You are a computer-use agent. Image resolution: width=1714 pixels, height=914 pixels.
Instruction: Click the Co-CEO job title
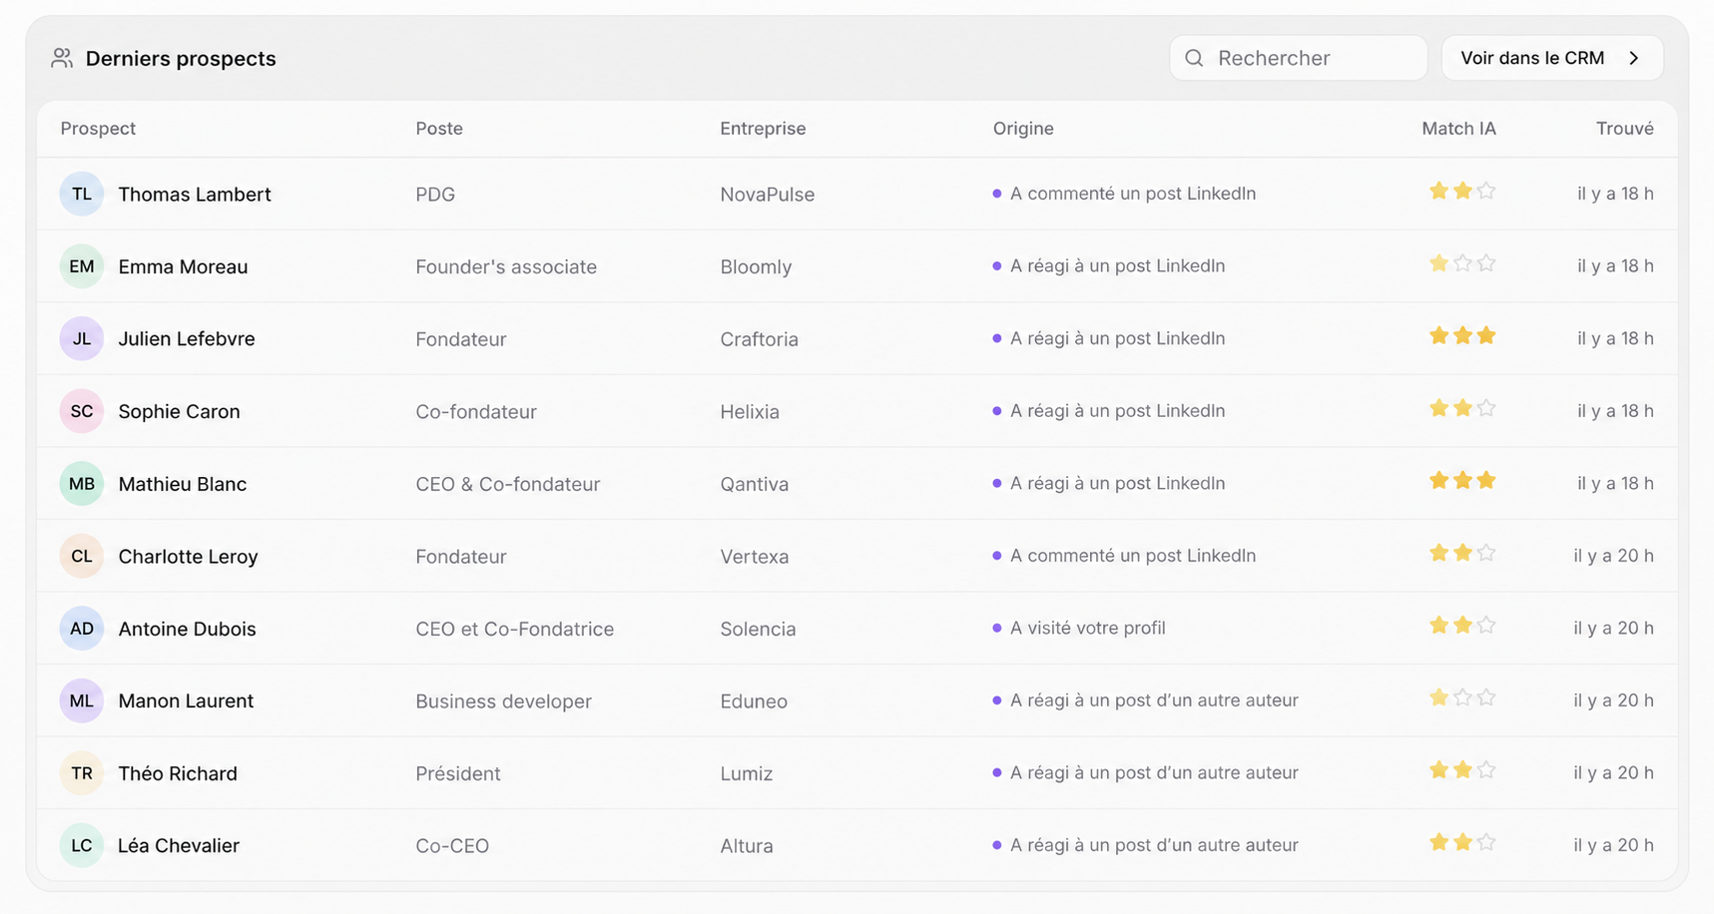tap(452, 846)
